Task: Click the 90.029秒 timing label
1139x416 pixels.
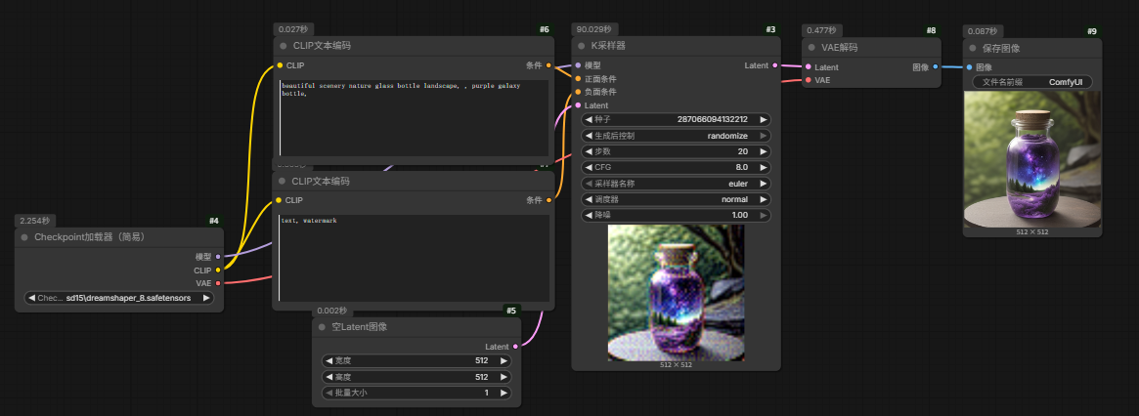Action: point(594,29)
